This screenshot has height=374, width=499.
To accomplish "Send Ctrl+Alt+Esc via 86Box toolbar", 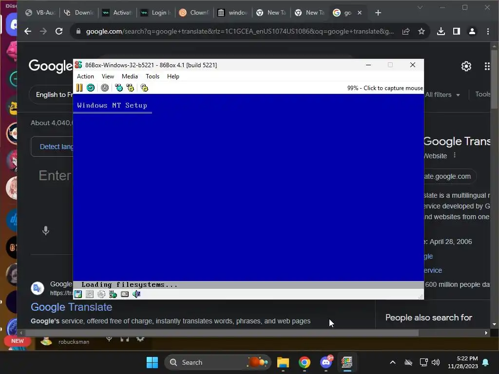I will pos(130,88).
